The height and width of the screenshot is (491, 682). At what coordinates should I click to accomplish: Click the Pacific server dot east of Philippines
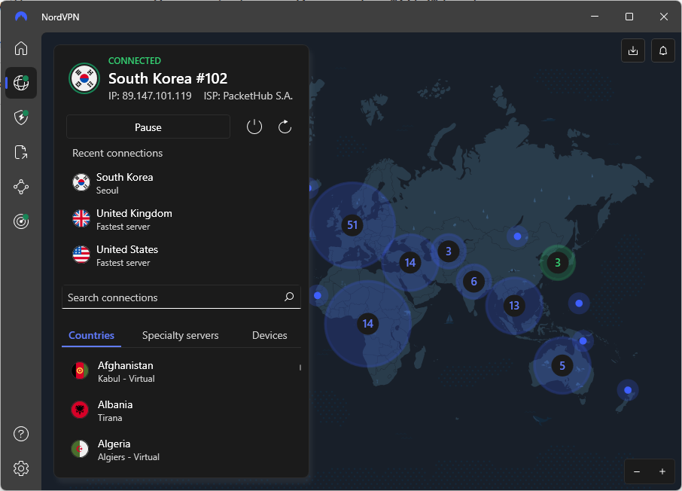click(x=579, y=303)
